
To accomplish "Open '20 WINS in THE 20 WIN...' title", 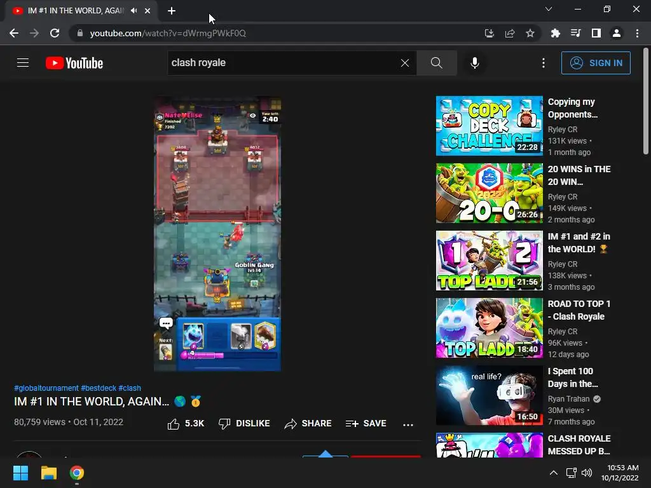I will [x=579, y=175].
